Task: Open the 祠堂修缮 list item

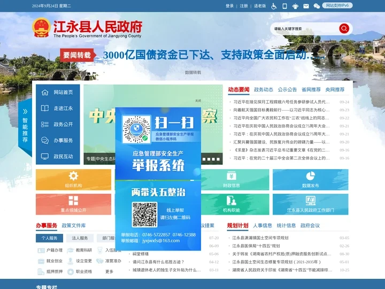Action: [141, 254]
